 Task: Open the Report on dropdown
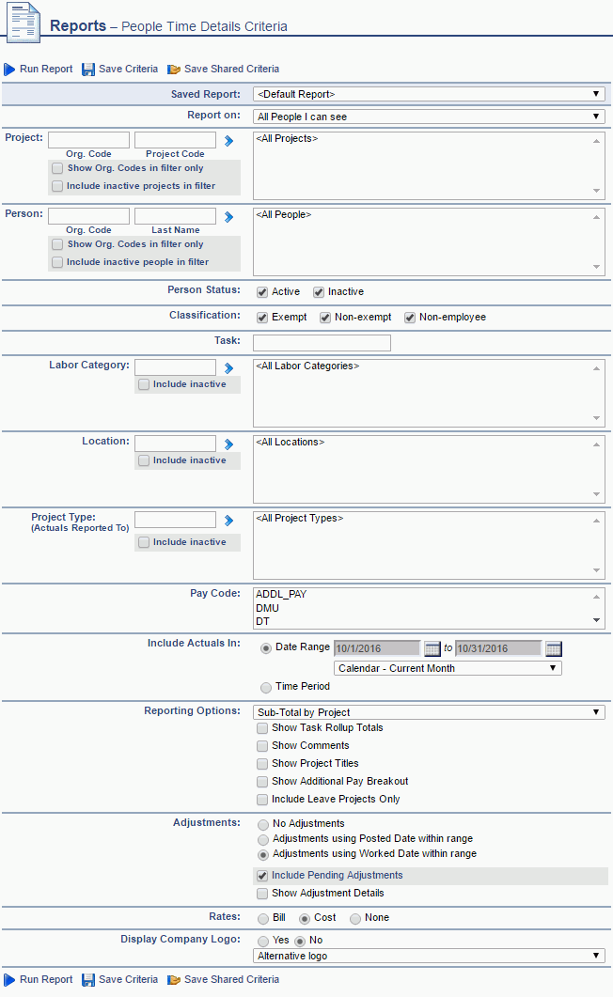tap(429, 117)
